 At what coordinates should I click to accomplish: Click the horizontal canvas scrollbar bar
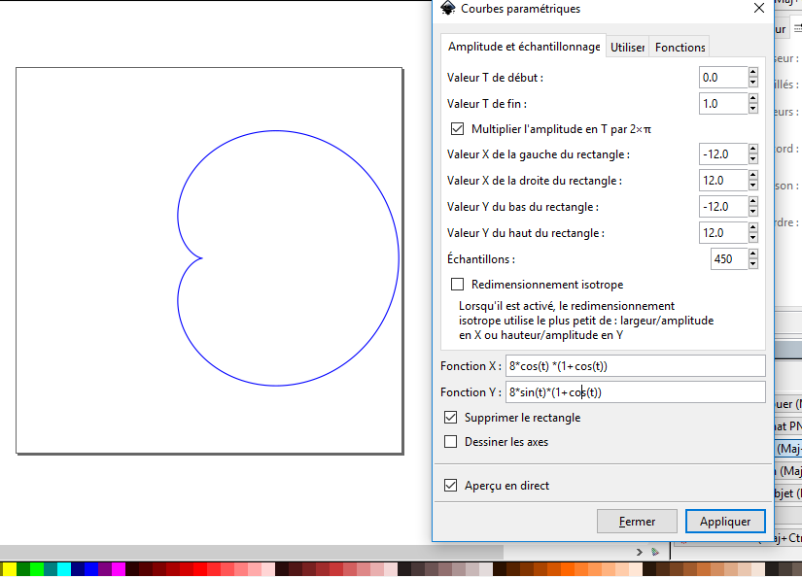coord(251,552)
